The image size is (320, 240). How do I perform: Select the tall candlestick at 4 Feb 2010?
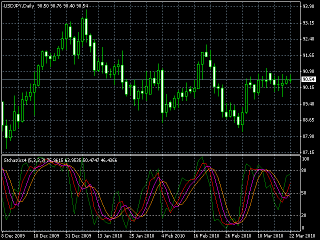[162, 91]
